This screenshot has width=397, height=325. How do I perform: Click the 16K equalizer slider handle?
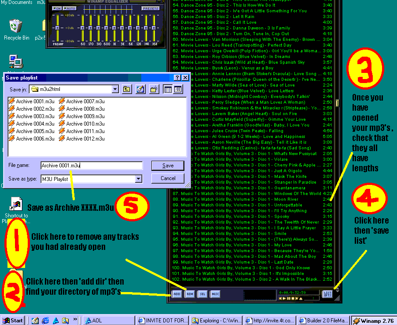pos(154,28)
